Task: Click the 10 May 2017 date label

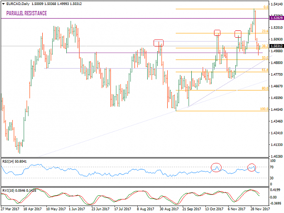Action: tap(56, 209)
